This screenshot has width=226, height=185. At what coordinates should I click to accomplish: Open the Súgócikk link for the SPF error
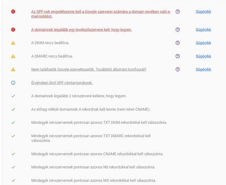pos(203,12)
